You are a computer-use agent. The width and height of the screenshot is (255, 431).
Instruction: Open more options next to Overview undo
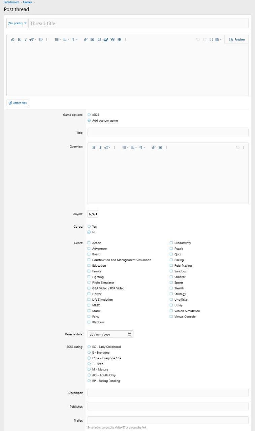244,147
